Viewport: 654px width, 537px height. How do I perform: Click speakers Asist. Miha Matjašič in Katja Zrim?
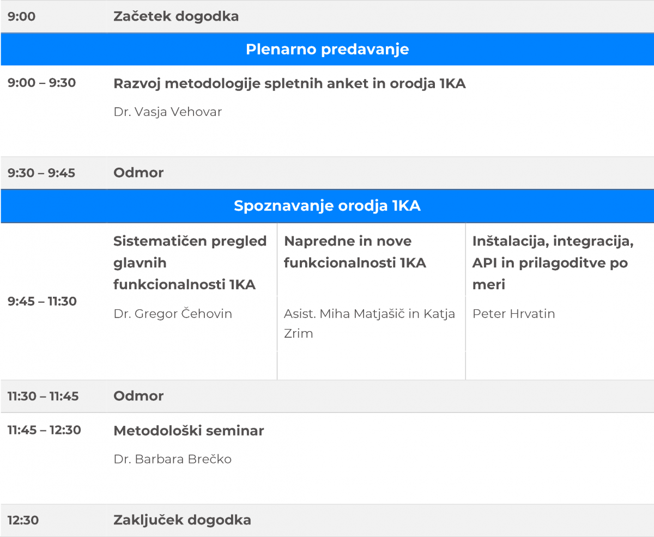click(369, 324)
